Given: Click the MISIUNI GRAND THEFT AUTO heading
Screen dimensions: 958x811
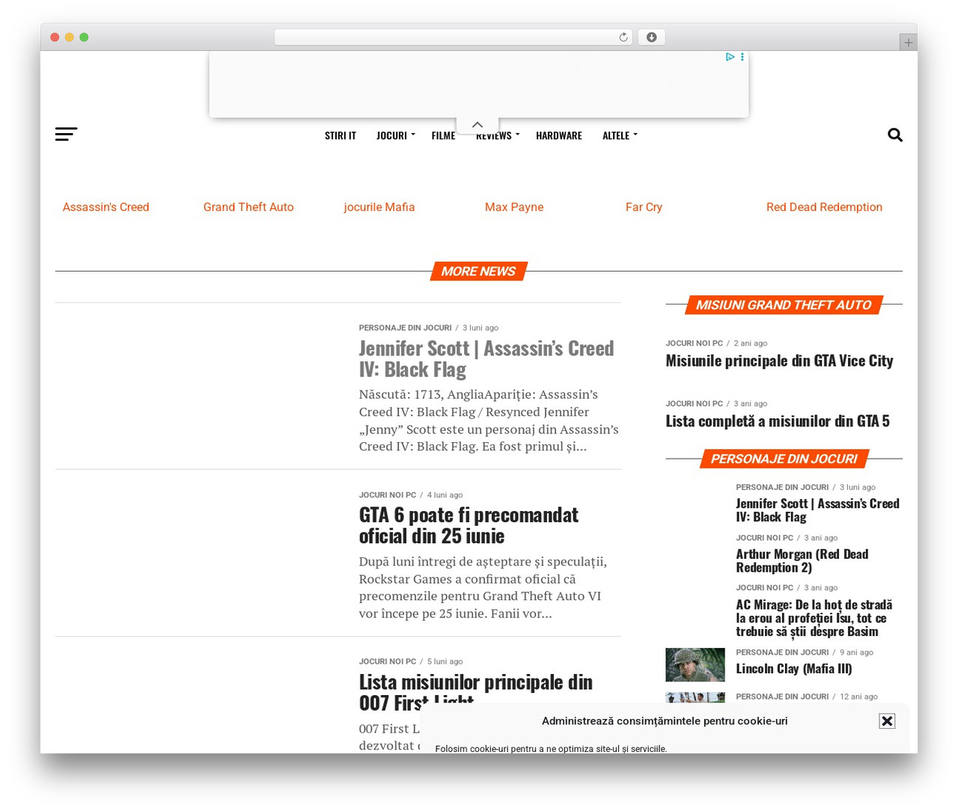Looking at the screenshot, I should 784,305.
